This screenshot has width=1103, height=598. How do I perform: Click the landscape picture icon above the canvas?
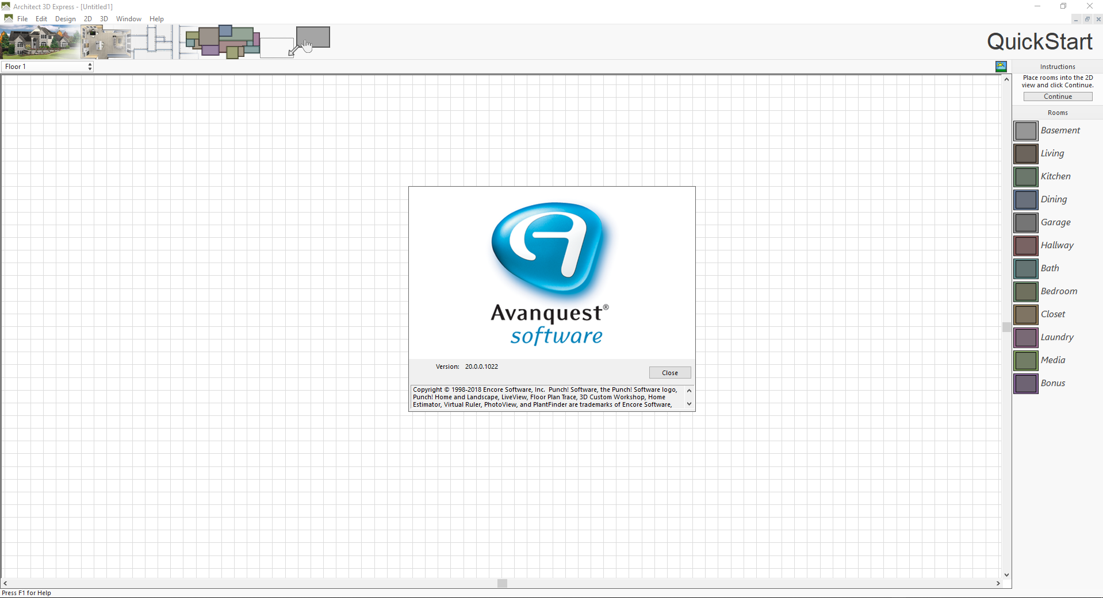pyautogui.click(x=1001, y=66)
